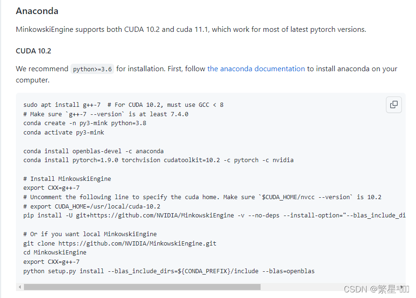Select the export CXX=g++-7 line
Viewport: 416px width, 298px height.
click(x=51, y=188)
